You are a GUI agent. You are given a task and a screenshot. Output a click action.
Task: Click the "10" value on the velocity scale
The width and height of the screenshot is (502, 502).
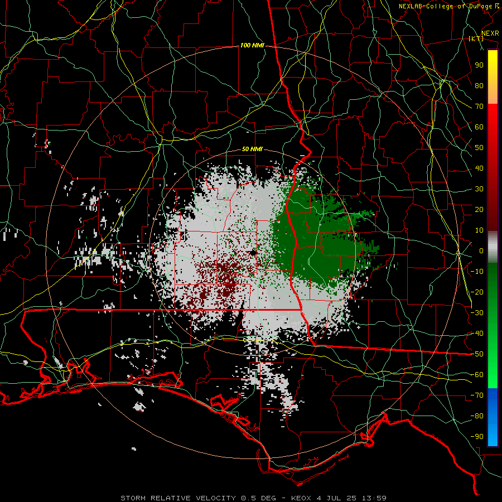[479, 230]
